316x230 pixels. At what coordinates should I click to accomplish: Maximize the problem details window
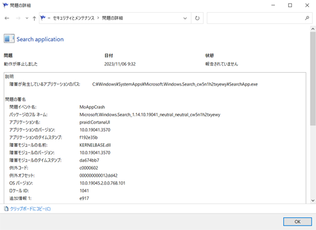pyautogui.click(x=290, y=5)
